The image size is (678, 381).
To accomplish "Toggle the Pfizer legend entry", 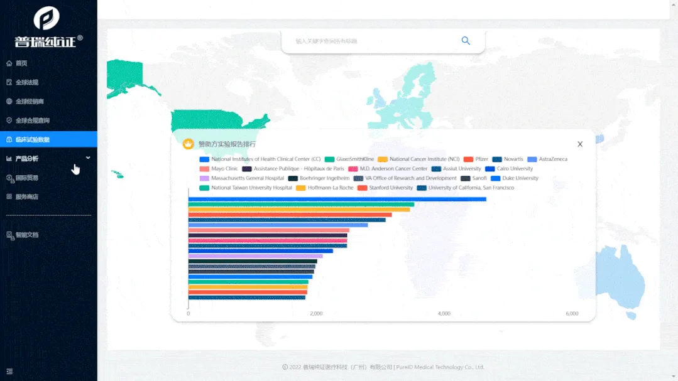I will (476, 159).
